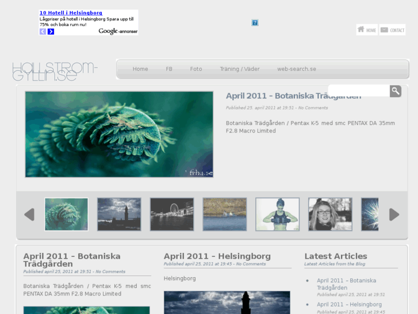Click 'No Comments' under the lower Botaniska post
This screenshot has width=418, height=314.
110,271
